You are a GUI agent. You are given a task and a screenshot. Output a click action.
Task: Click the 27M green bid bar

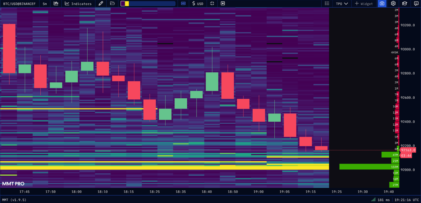[394, 185]
